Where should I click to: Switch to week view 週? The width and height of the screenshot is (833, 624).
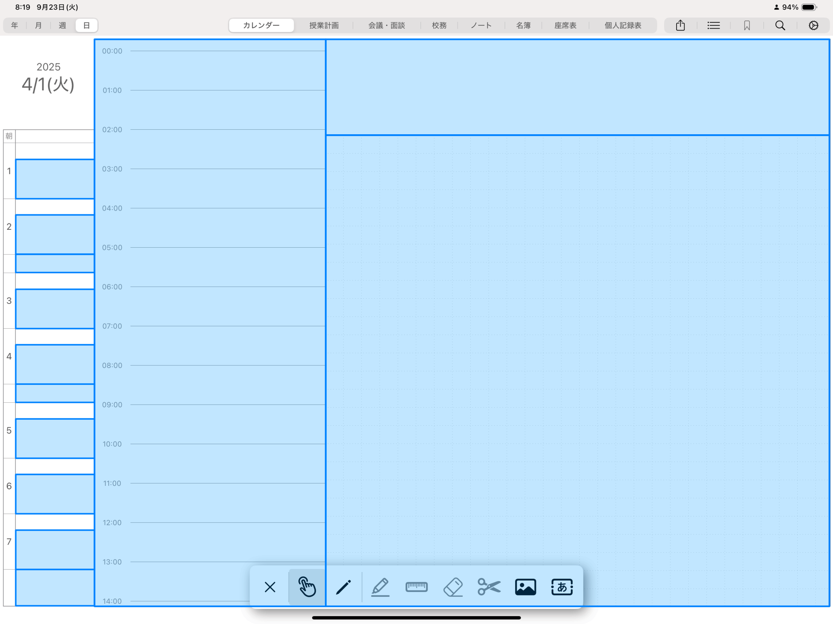click(62, 26)
